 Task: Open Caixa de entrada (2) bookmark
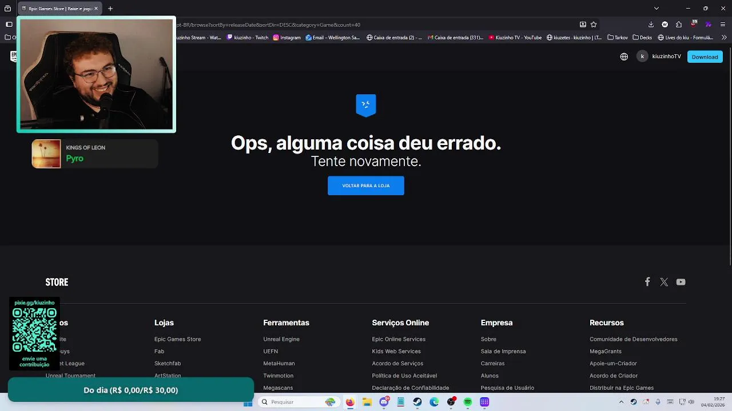coord(394,38)
